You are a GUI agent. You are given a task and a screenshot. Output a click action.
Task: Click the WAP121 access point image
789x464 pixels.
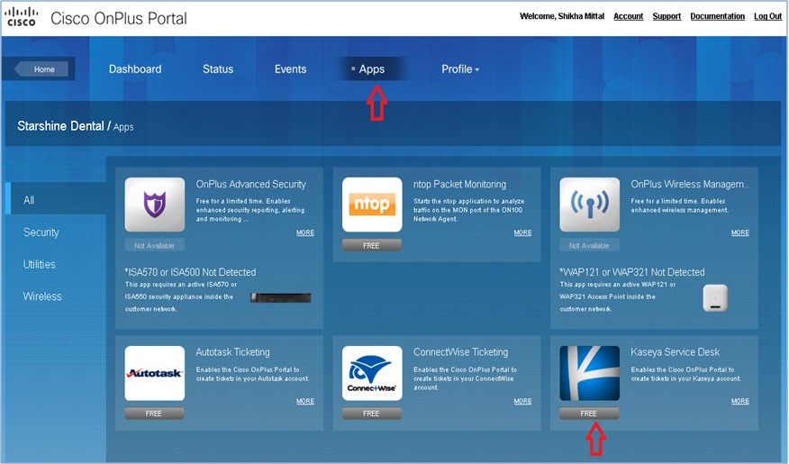coord(715,297)
